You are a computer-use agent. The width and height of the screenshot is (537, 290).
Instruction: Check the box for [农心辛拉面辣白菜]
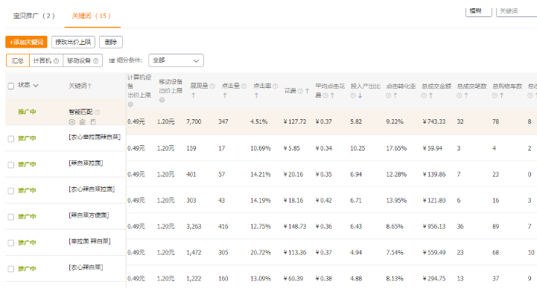coord(11,139)
